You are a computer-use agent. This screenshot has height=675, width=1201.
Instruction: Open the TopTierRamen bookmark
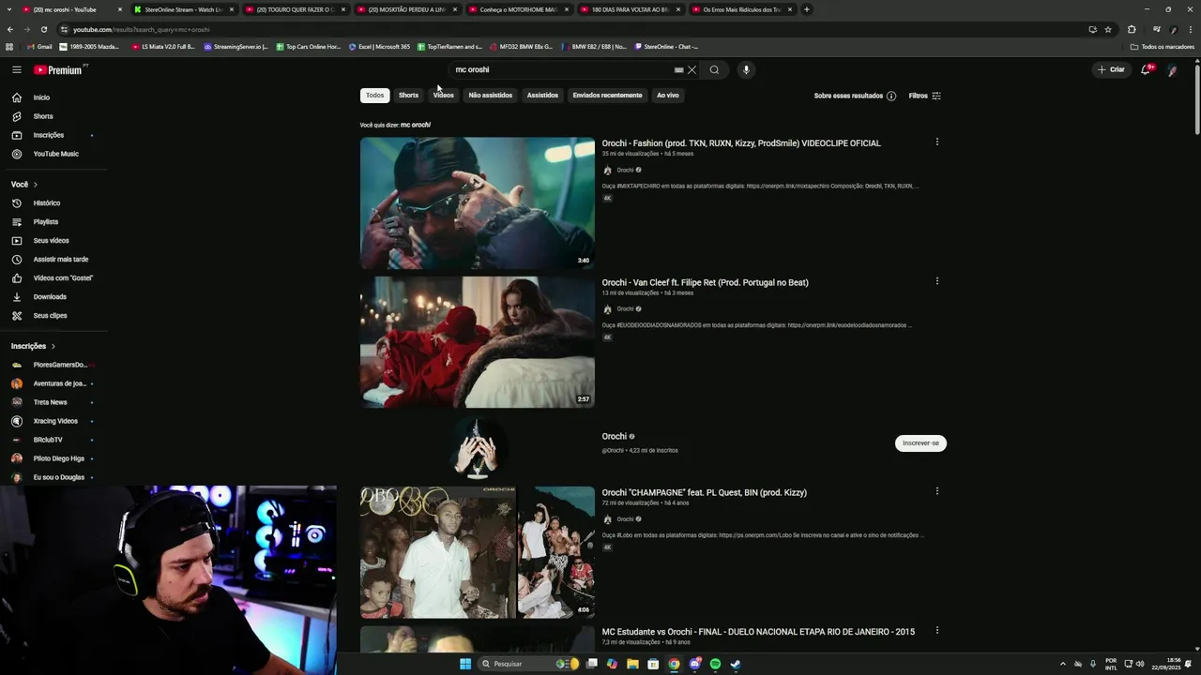point(449,46)
